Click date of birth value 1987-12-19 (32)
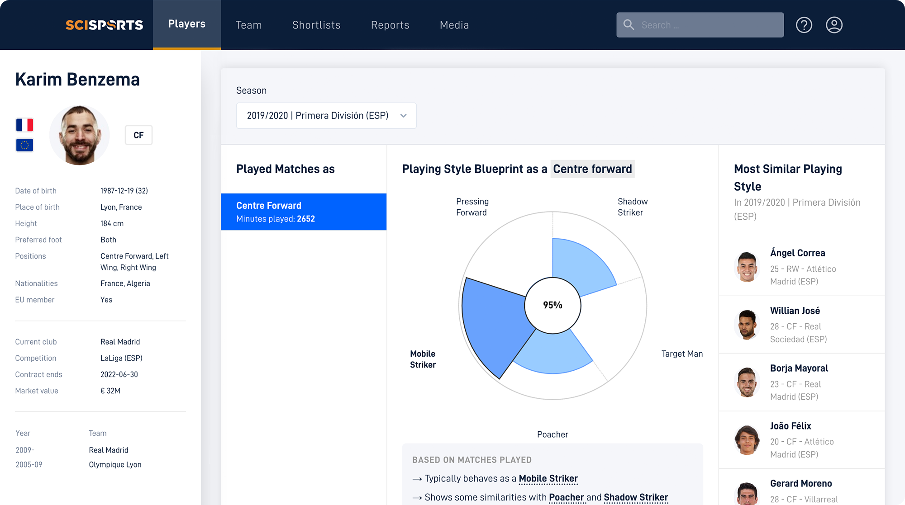The width and height of the screenshot is (905, 505). pos(124,191)
